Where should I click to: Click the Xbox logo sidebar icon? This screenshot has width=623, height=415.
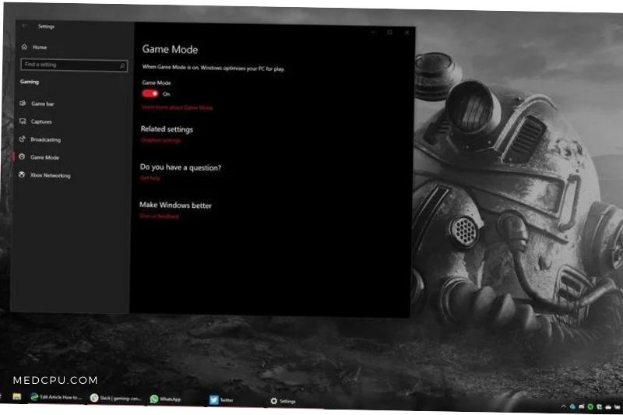[x=22, y=174]
